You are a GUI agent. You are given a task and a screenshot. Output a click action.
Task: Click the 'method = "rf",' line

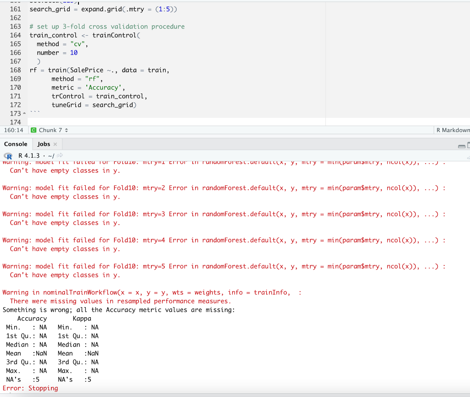(77, 79)
